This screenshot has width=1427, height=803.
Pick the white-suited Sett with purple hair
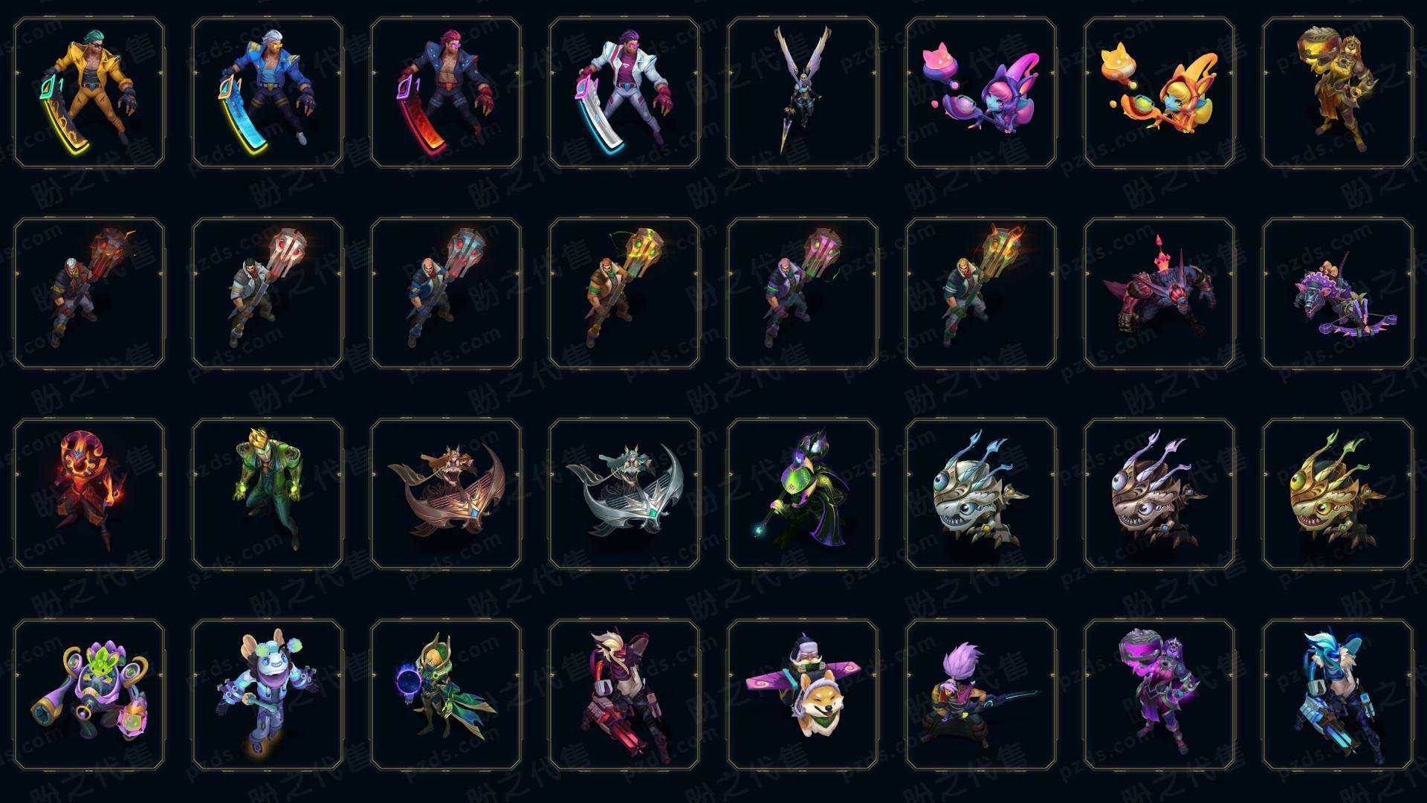pos(624,93)
